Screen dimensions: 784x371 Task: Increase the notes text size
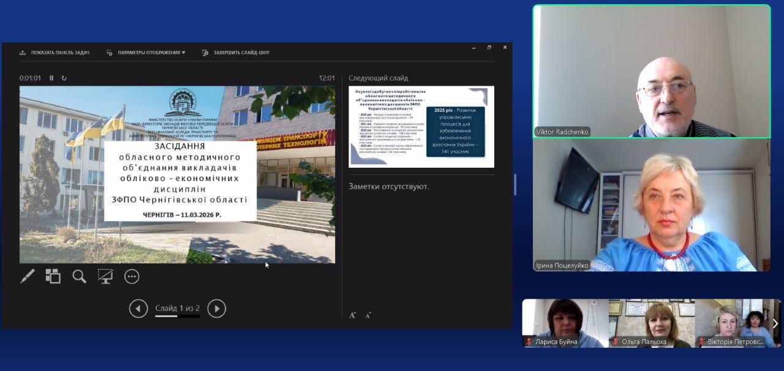coord(352,315)
